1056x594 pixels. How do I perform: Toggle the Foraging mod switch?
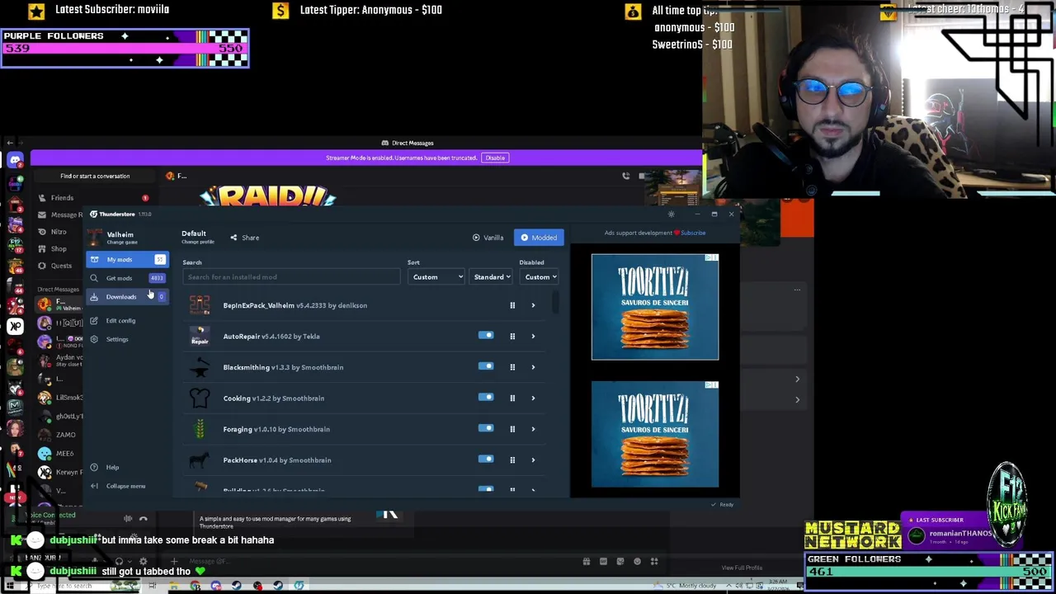(486, 428)
